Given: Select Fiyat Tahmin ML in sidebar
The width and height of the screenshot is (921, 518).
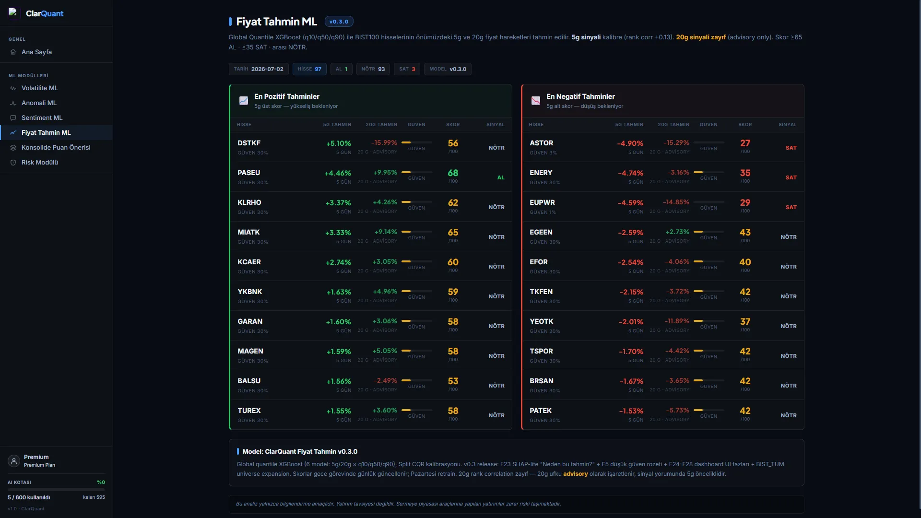Looking at the screenshot, I should tap(56, 133).
